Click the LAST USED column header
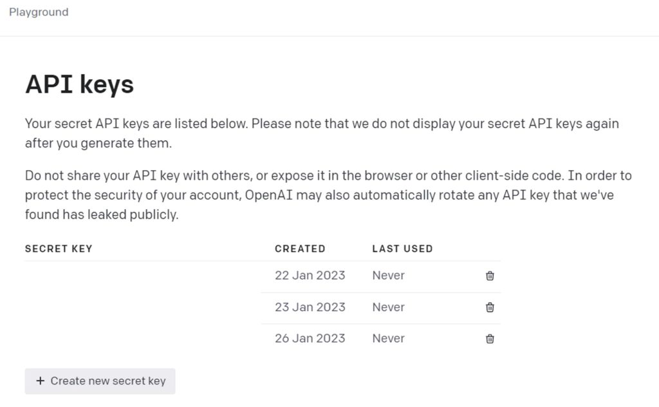The image size is (659, 407). coord(402,249)
